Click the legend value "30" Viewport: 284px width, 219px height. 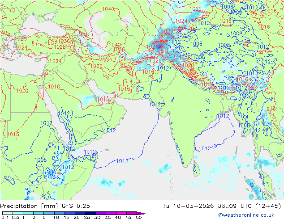(x=97, y=217)
